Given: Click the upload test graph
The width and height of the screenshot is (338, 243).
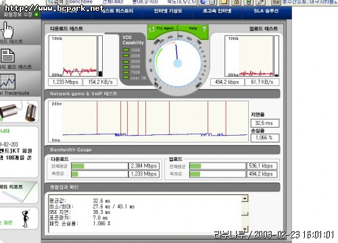Looking at the screenshot, I should click(x=249, y=56).
